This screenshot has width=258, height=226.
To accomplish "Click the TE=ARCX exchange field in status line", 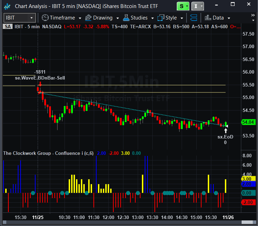I will click(x=141, y=27).
